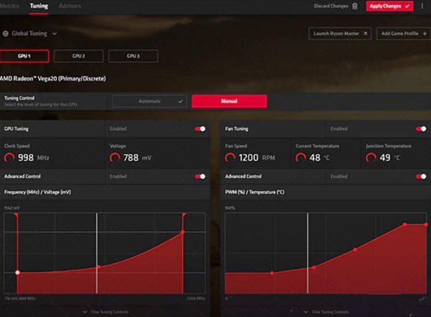This screenshot has height=317, width=431.
Task: Open the three-dot more options menu
Action: [x=422, y=6]
